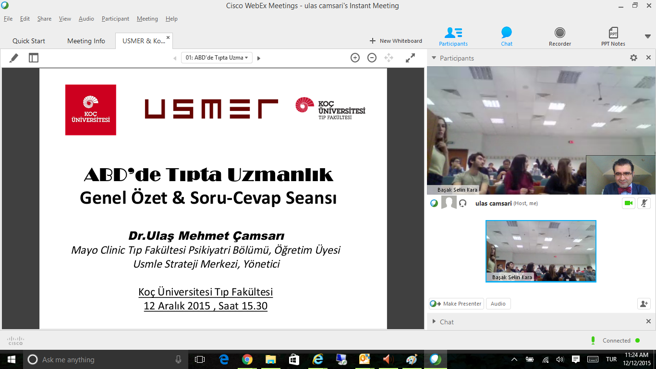Viewport: 656px width, 369px height.
Task: Select the annotation pencil tool
Action: [14, 58]
